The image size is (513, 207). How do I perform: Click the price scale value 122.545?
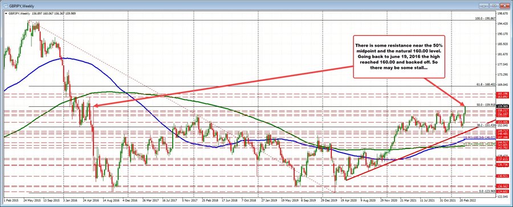pos(503,196)
